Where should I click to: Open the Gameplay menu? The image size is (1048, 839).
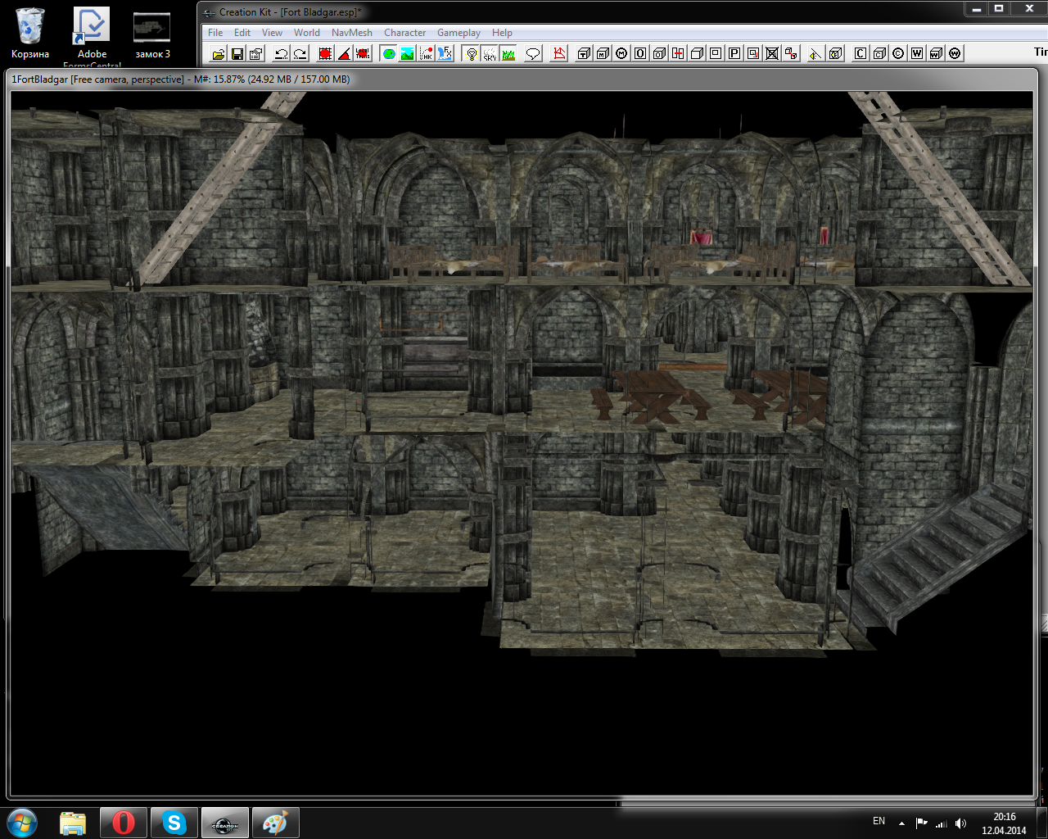pos(458,33)
